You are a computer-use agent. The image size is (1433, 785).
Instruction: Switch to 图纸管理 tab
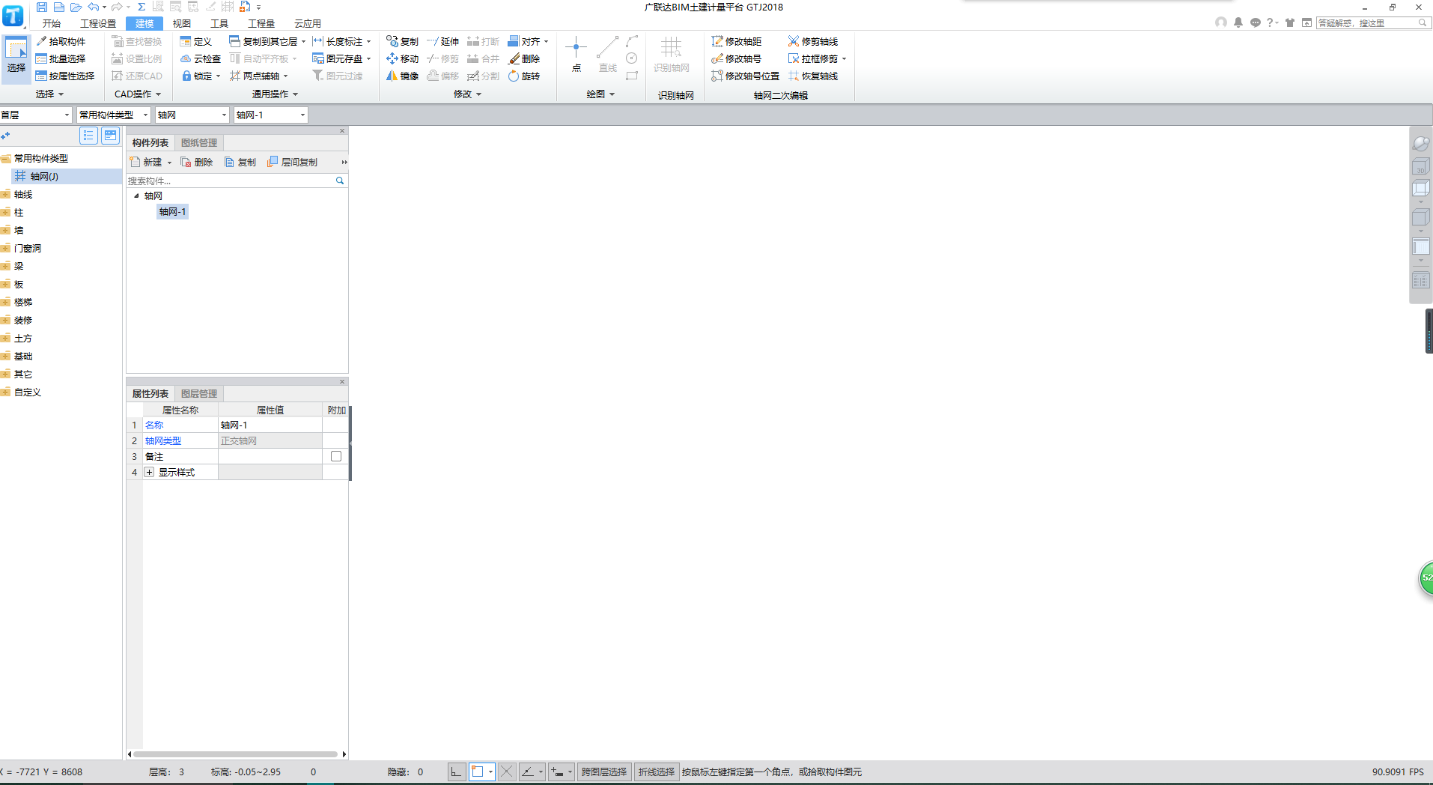click(x=199, y=142)
